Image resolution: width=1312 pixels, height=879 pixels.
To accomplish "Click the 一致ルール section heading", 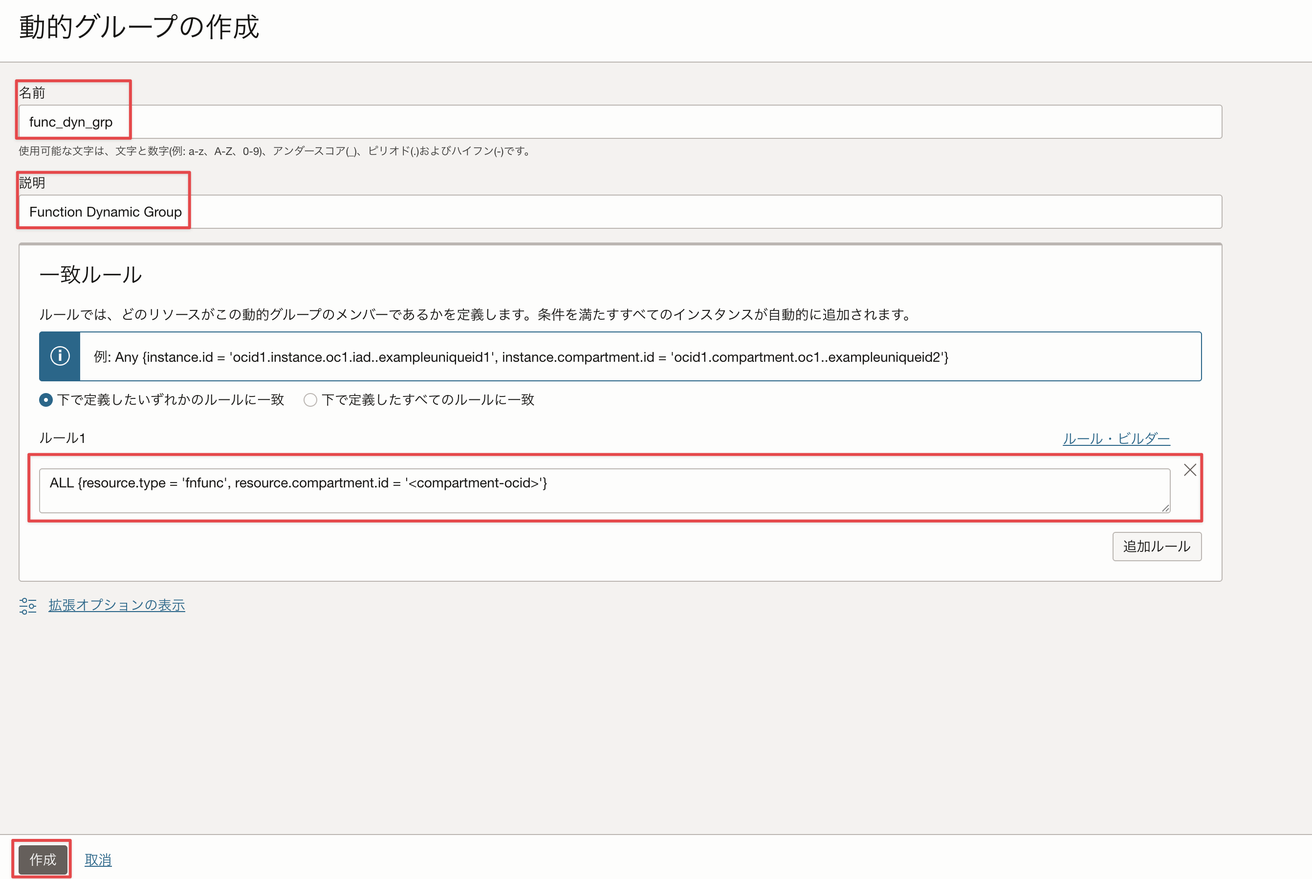I will click(91, 275).
